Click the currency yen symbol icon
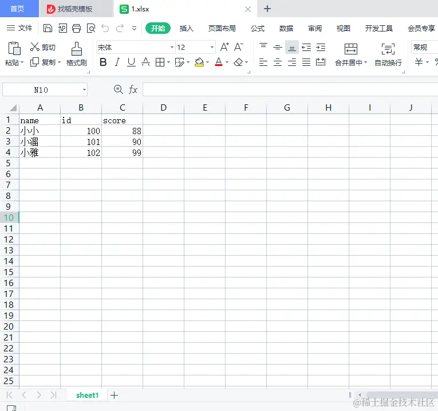The image size is (438, 411). click(x=419, y=62)
